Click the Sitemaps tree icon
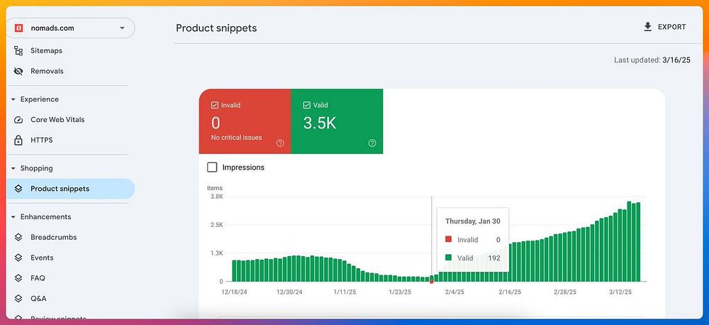709x325 pixels. (18, 50)
